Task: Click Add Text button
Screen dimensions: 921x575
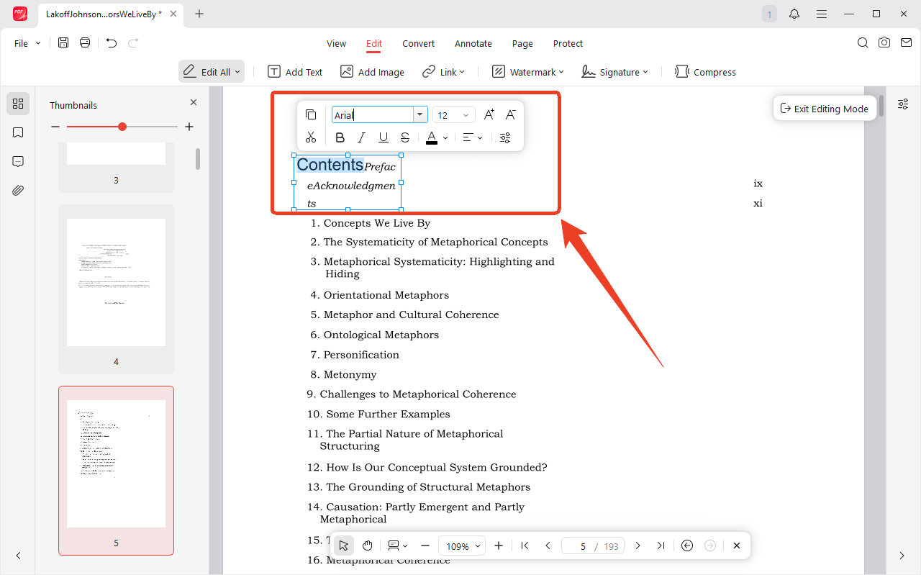Action: pyautogui.click(x=295, y=72)
